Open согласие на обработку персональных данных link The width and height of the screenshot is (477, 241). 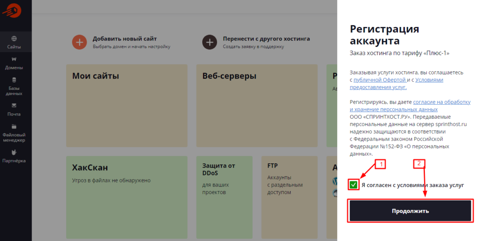tap(410, 106)
